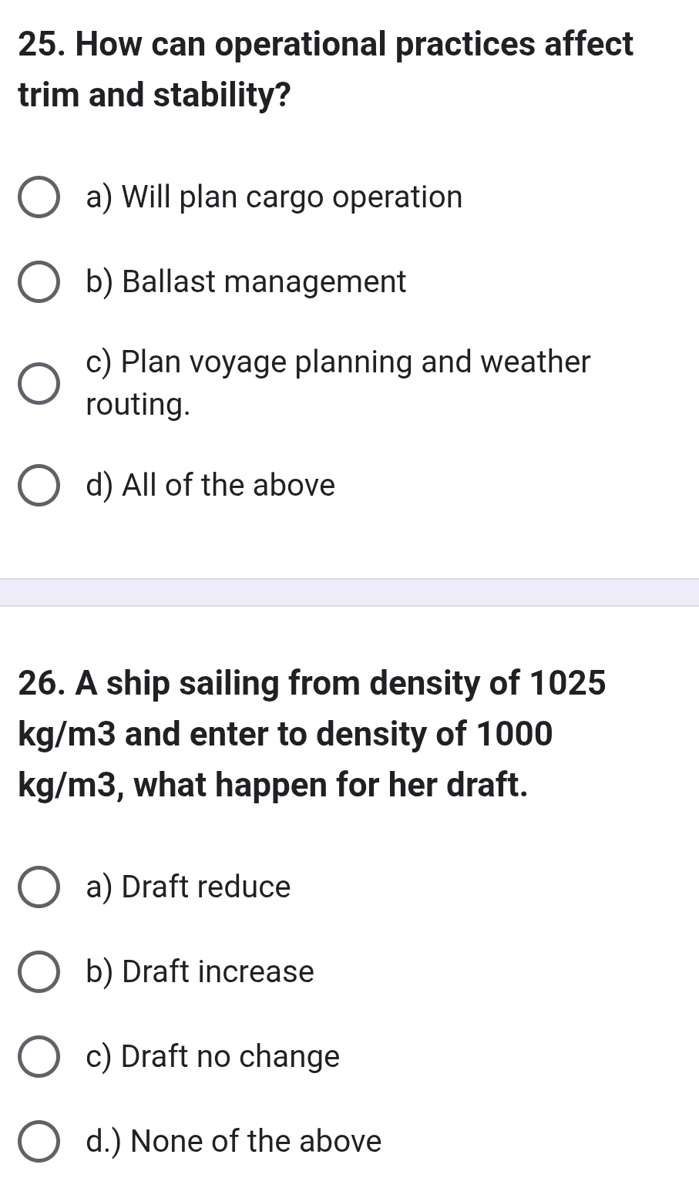Select the 'Draft reduce' radio button
699x1178 pixels.
coord(39,888)
